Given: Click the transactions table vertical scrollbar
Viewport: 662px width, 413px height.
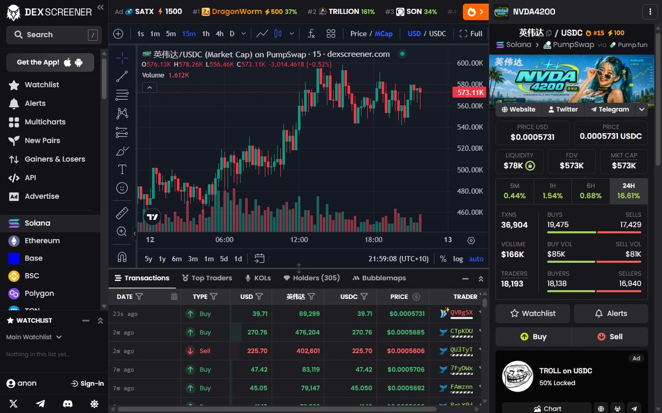Looking at the screenshot, I should tap(485, 302).
